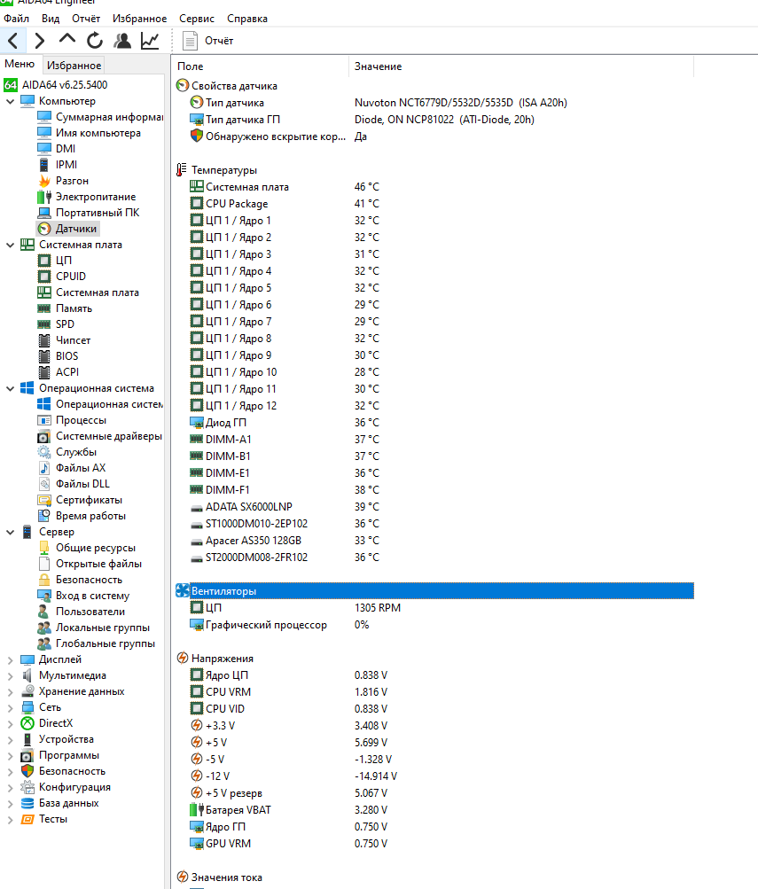Screen dimensions: 758x889
Task: Open the ACPI item
Action: pos(59,372)
